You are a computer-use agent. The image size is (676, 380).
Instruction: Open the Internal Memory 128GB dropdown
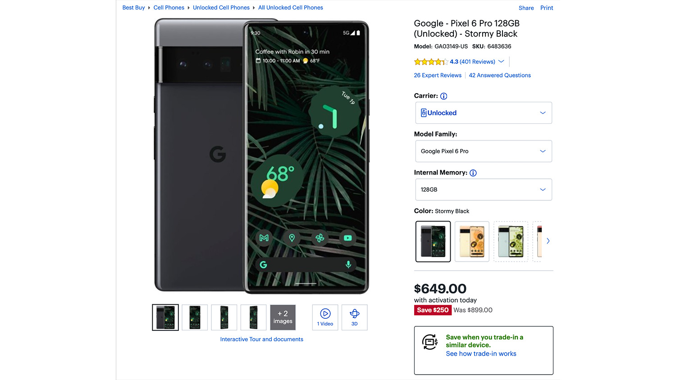[483, 190]
